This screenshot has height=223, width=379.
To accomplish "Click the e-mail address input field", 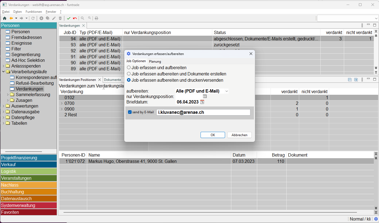I will (x=203, y=112).
